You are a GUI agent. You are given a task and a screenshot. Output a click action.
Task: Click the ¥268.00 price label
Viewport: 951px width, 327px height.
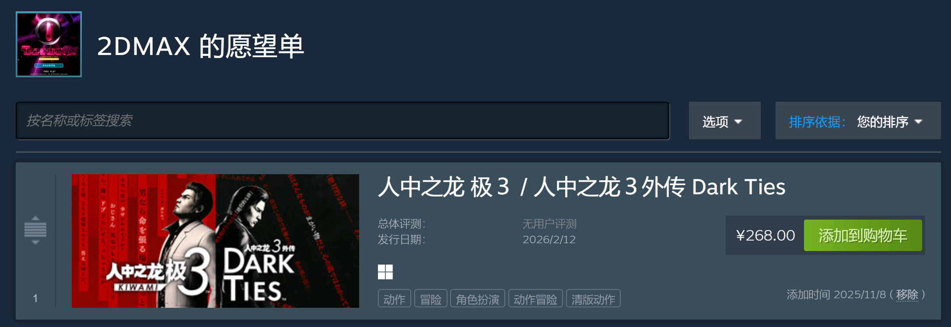(765, 235)
